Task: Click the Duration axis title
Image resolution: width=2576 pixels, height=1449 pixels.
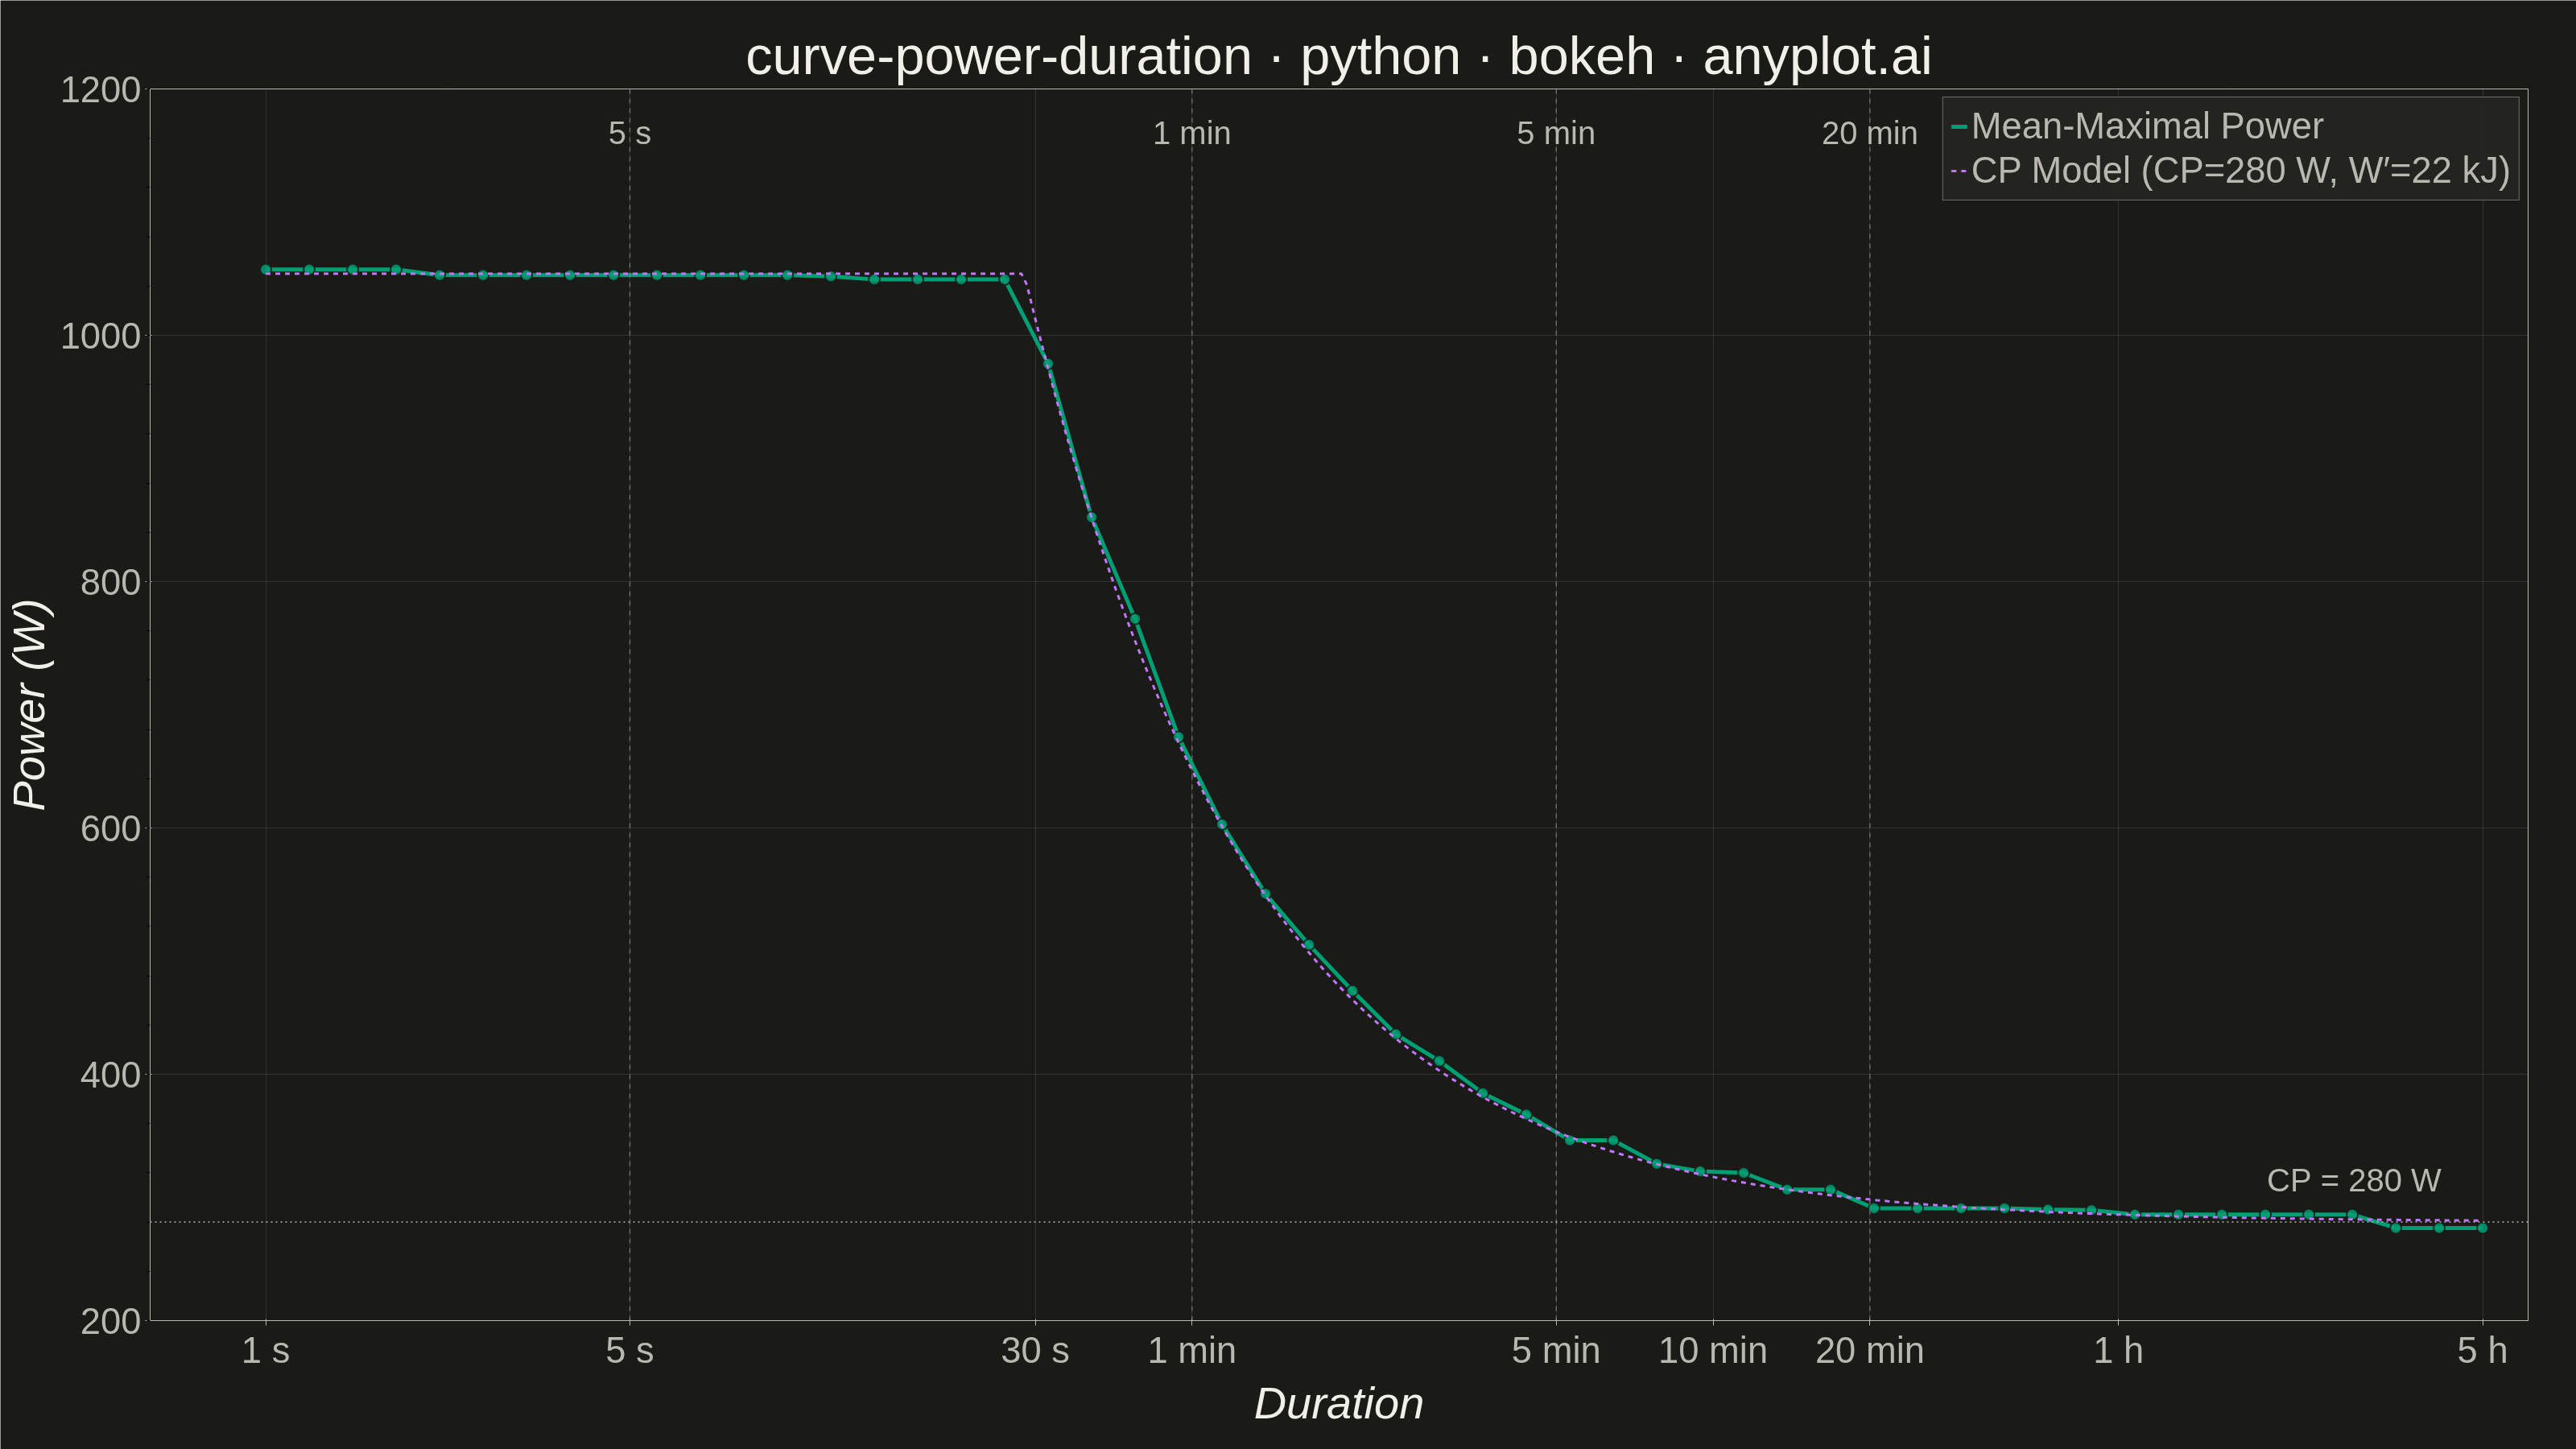Action: coord(1338,1404)
